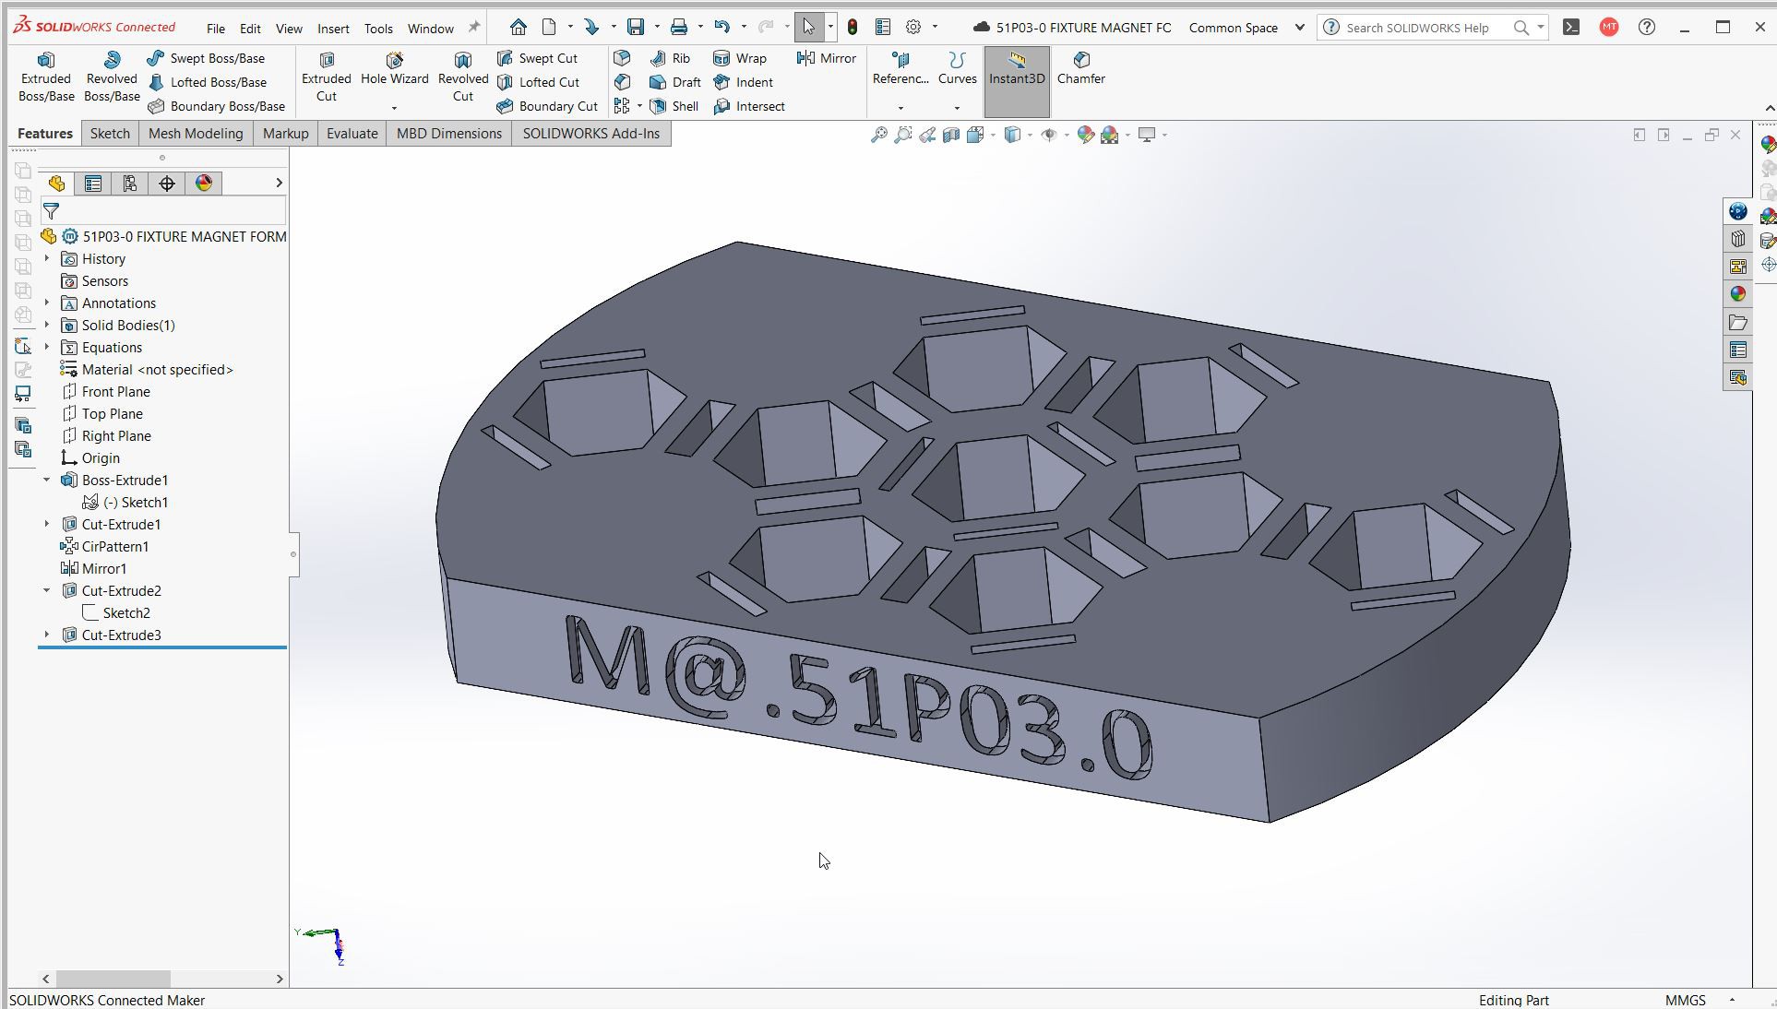Open the Curves tool
1777x1009 pixels.
click(957, 68)
